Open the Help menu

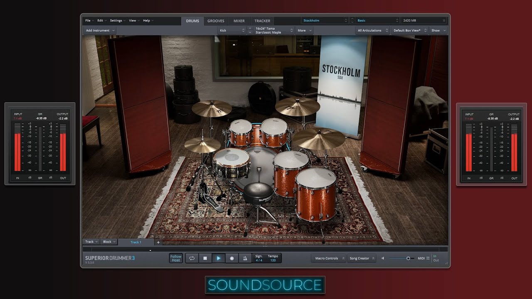148,20
